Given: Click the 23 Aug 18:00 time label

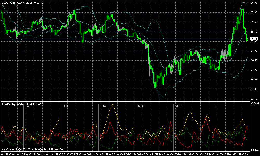Looking at the screenshot, I should pyautogui.click(x=141, y=154).
